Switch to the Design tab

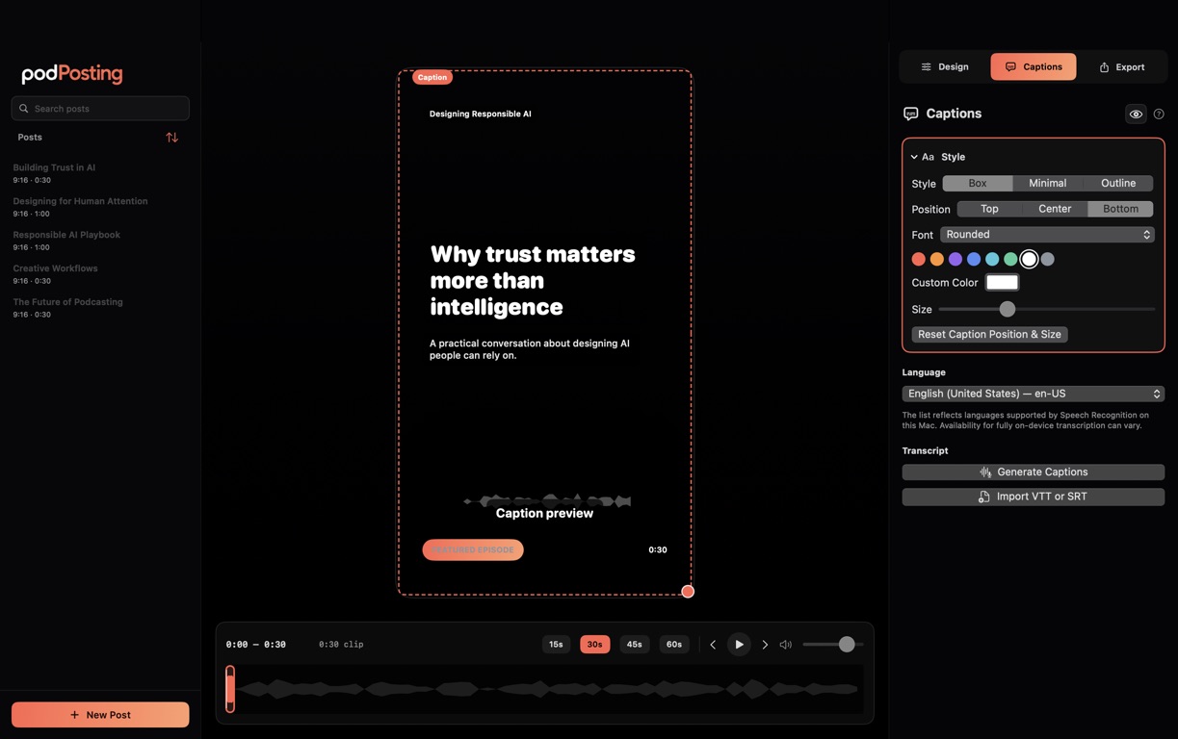click(944, 66)
